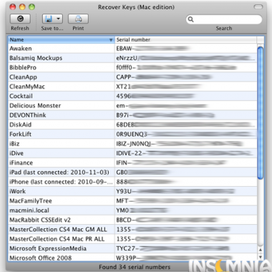
Task: Sort by the Name column header
Action: click(61, 40)
